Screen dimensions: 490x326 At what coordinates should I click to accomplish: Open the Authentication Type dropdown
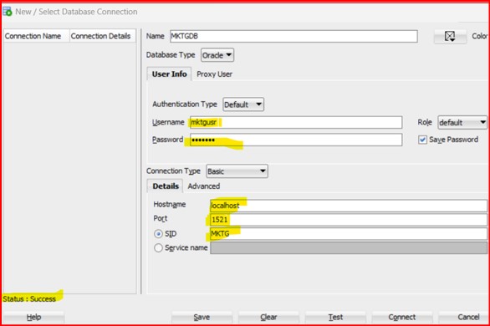tap(243, 104)
